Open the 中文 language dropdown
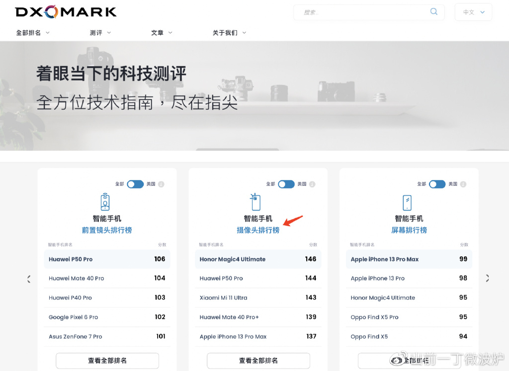 tap(473, 11)
